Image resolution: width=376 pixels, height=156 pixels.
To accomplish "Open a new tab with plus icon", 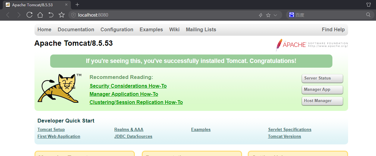I will tap(77, 5).
